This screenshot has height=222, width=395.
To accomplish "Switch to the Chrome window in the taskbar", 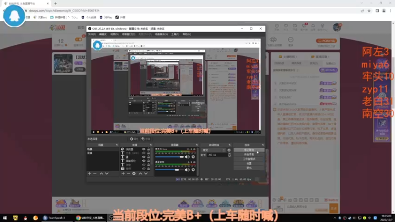I will pyautogui.click(x=90, y=218).
